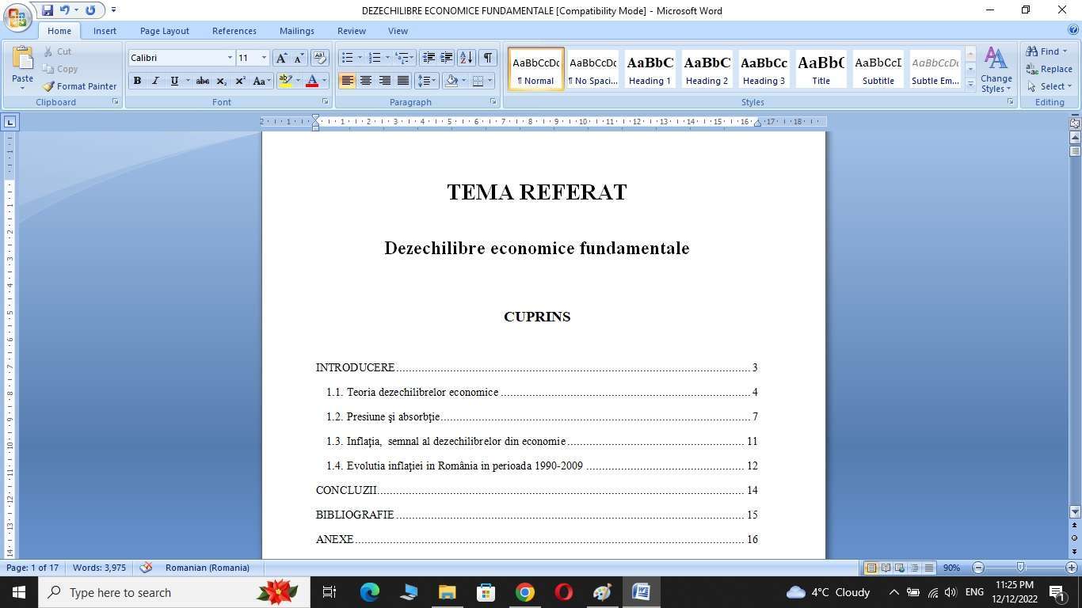This screenshot has height=608, width=1082.
Task: Enable justified alignment
Action: pos(403,81)
